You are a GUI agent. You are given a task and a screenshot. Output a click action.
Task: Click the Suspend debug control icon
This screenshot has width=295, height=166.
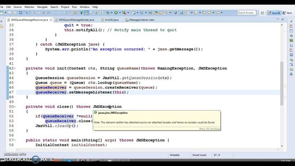click(x=38, y=12)
